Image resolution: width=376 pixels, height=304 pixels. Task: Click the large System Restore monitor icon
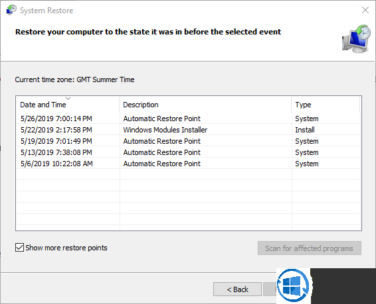click(x=356, y=38)
